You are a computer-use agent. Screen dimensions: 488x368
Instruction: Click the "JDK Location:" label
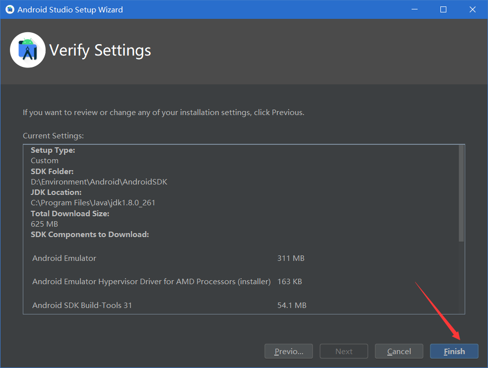tap(56, 192)
